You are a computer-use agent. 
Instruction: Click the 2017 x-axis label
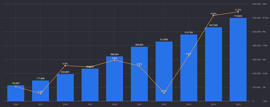[40, 105]
